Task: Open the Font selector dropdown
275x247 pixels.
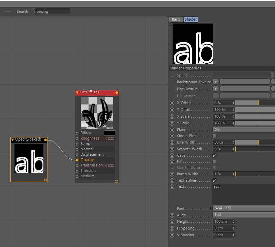Action: [x=244, y=208]
